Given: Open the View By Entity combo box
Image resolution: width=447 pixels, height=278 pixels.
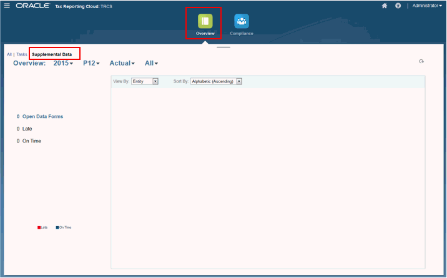Looking at the screenshot, I should (145, 82).
